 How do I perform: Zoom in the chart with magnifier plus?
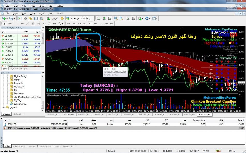(116, 19)
